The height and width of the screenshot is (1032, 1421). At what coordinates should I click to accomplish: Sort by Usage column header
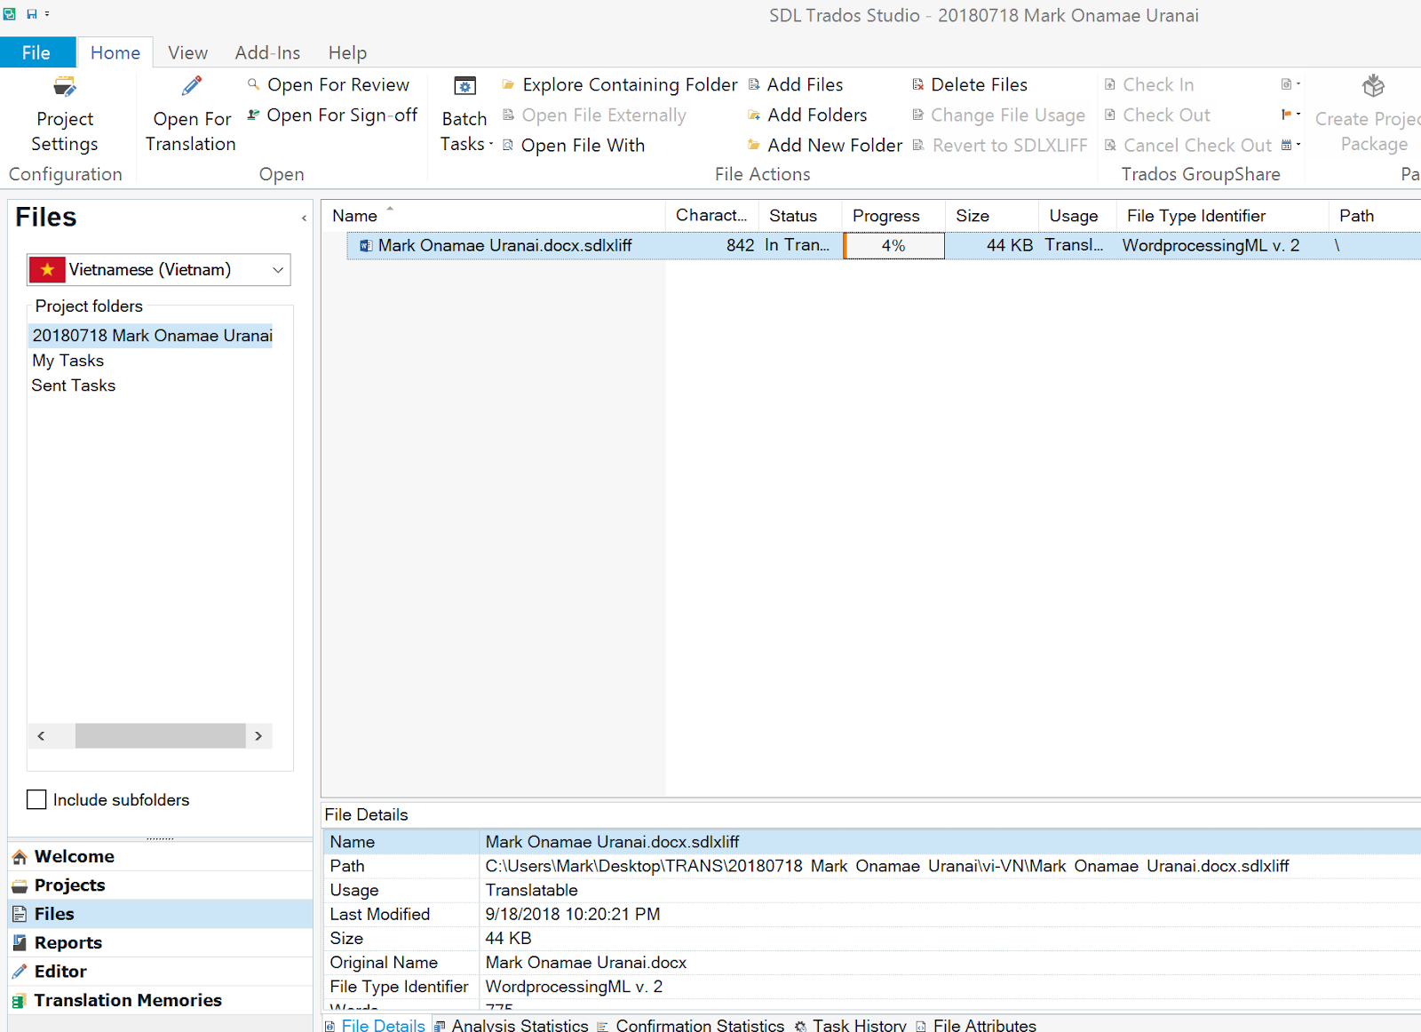tap(1077, 216)
